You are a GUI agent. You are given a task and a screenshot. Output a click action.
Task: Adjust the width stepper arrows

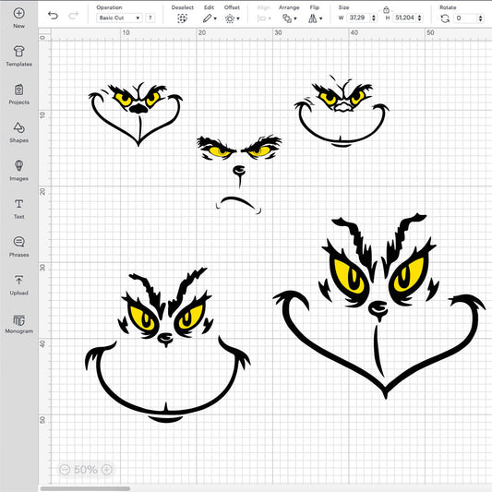374,18
